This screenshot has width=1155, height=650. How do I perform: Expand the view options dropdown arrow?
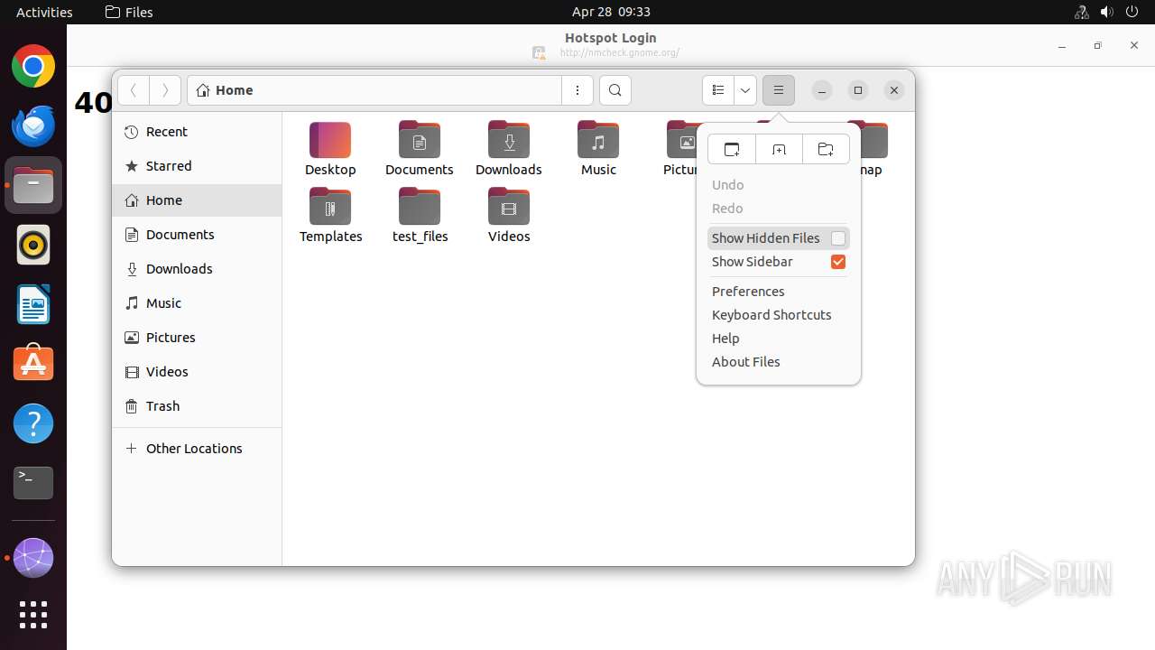point(745,90)
